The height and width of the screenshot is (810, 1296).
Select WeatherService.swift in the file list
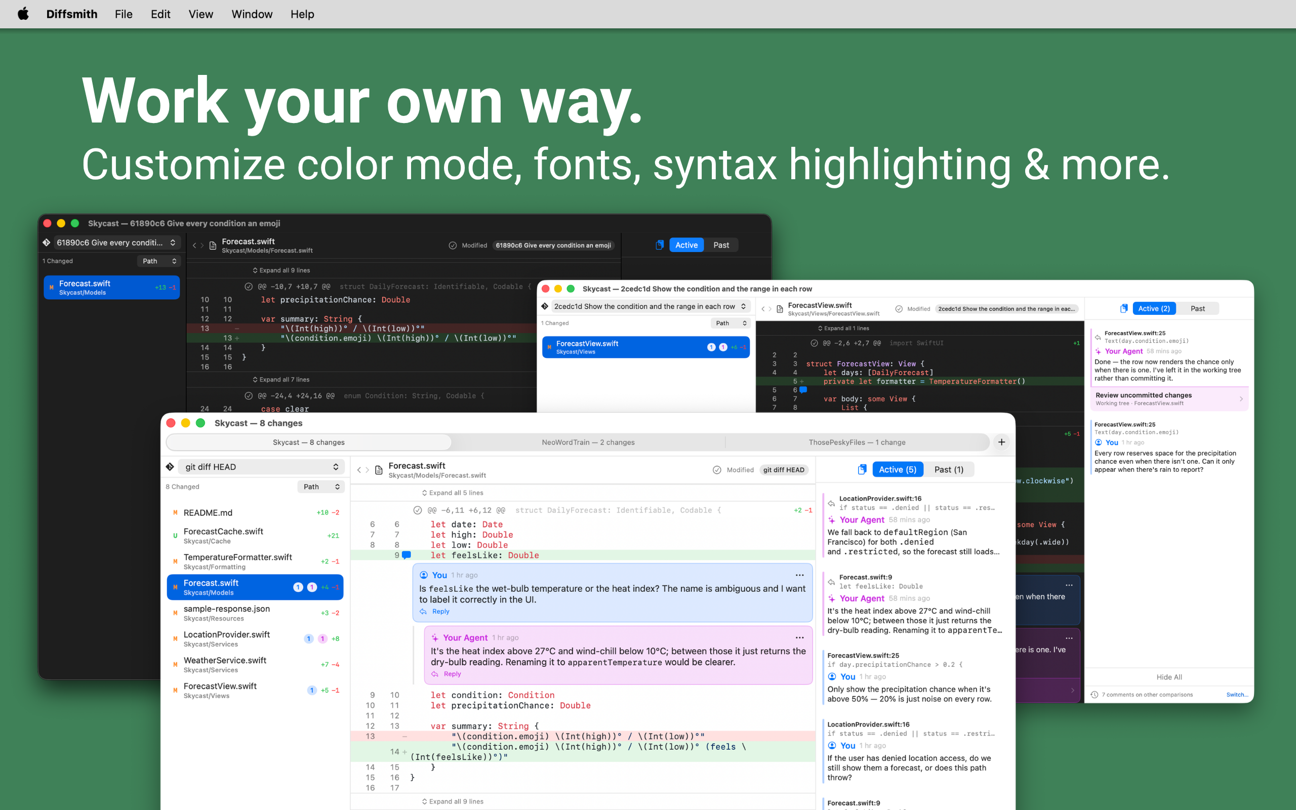(x=255, y=664)
